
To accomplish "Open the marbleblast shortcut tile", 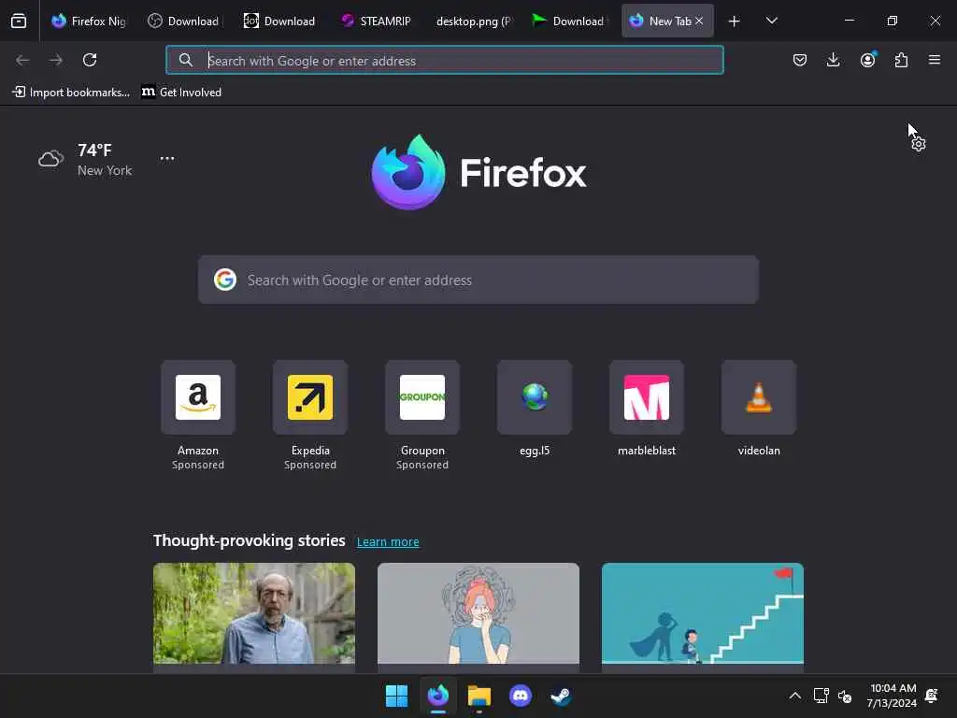I will [647, 408].
